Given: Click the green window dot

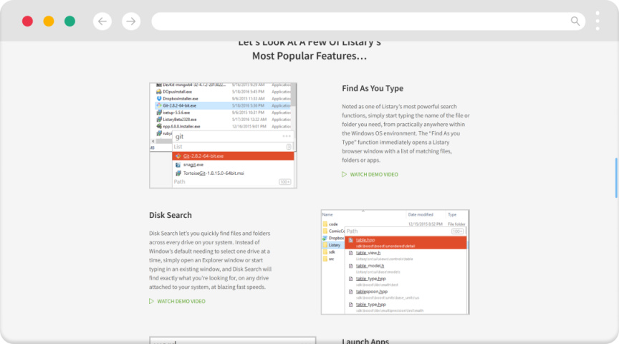Looking at the screenshot, I should coord(69,21).
